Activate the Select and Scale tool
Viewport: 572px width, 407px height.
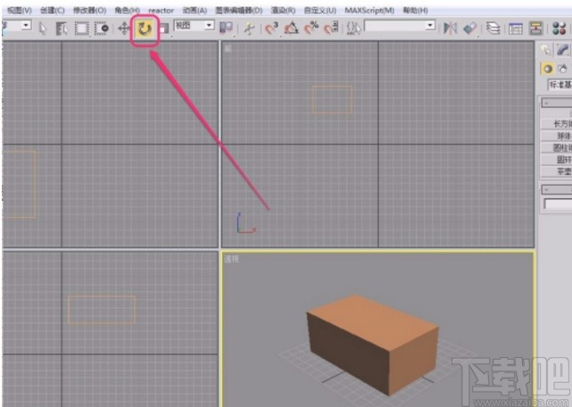[x=164, y=28]
